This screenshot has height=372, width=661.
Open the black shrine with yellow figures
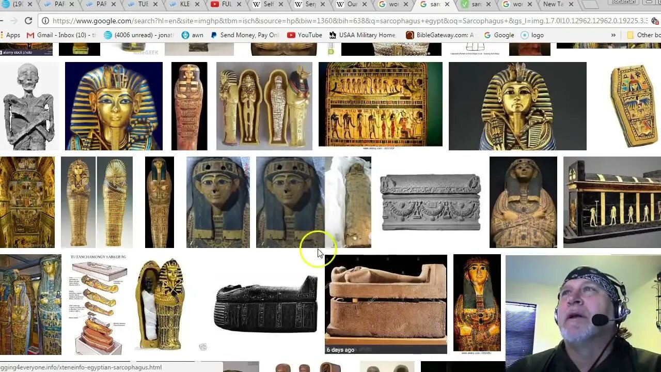coord(612,202)
